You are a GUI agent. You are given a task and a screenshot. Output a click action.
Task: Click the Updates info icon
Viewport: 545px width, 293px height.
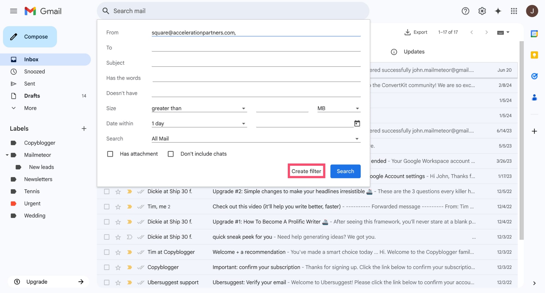(394, 52)
